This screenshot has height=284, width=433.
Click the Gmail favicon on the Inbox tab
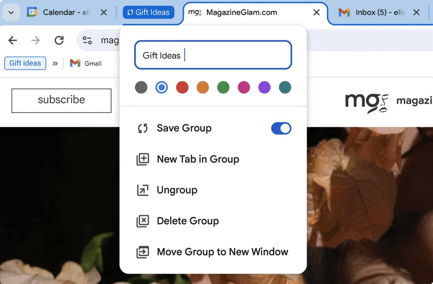(344, 12)
